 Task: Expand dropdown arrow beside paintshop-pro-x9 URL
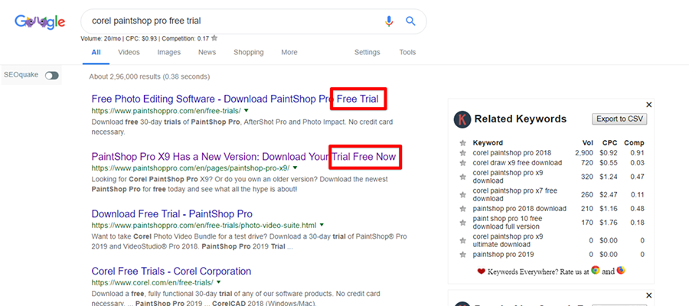click(295, 168)
